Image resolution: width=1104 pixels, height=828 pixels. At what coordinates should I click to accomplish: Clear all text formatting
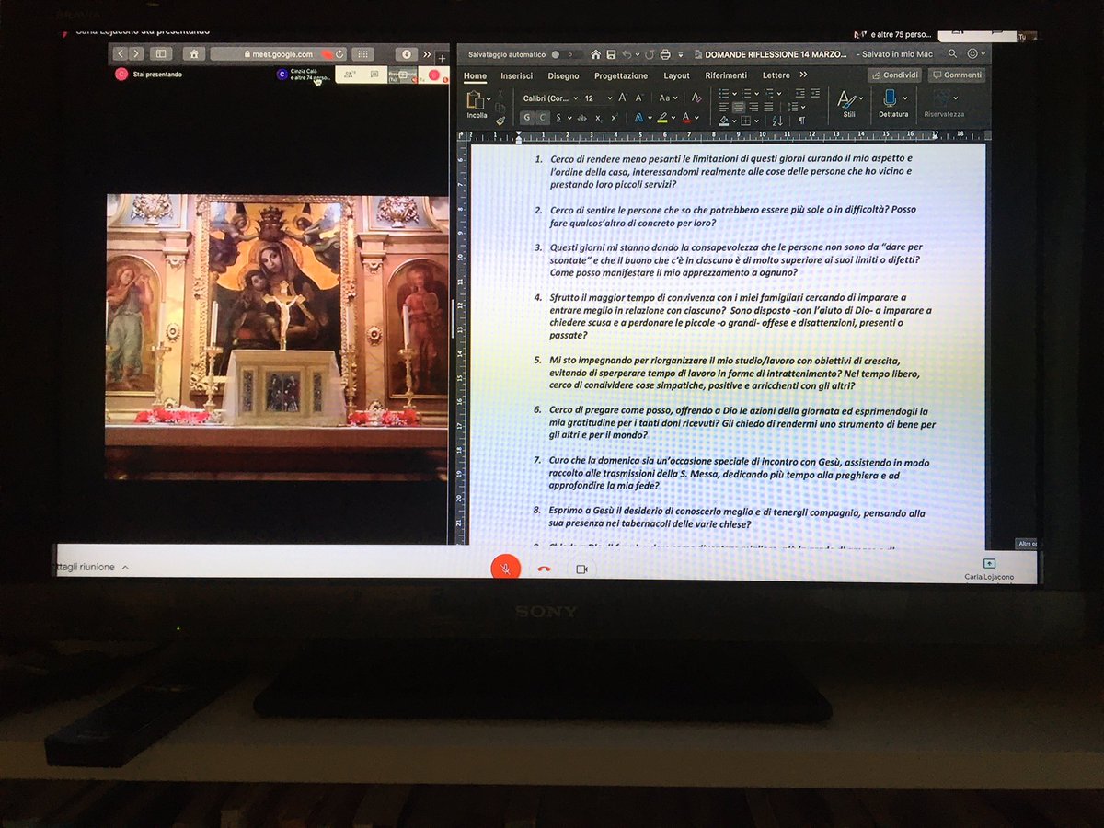pos(696,98)
